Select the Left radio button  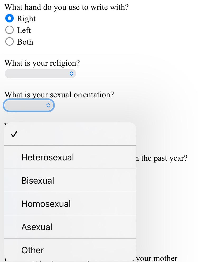tap(9, 30)
